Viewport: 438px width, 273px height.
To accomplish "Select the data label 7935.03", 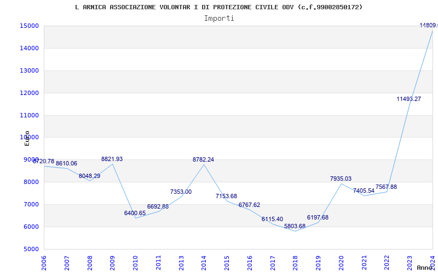I will pos(341,179).
